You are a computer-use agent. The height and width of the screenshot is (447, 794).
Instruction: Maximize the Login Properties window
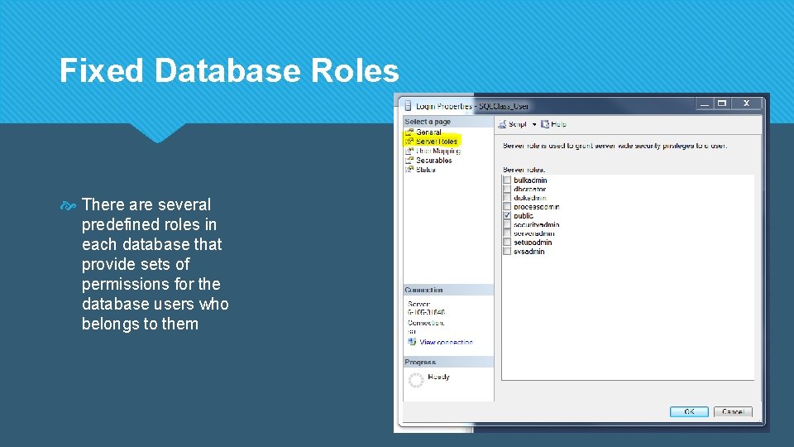pos(722,103)
